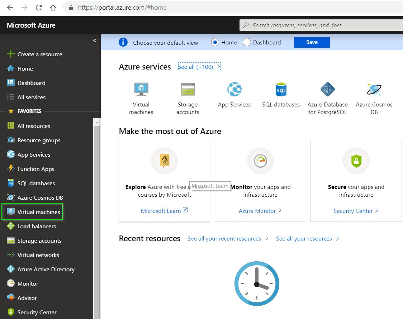Select Resource groups in the sidebar
The image size is (403, 319).
point(39,140)
